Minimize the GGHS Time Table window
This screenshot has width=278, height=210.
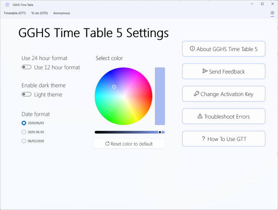point(252,4)
